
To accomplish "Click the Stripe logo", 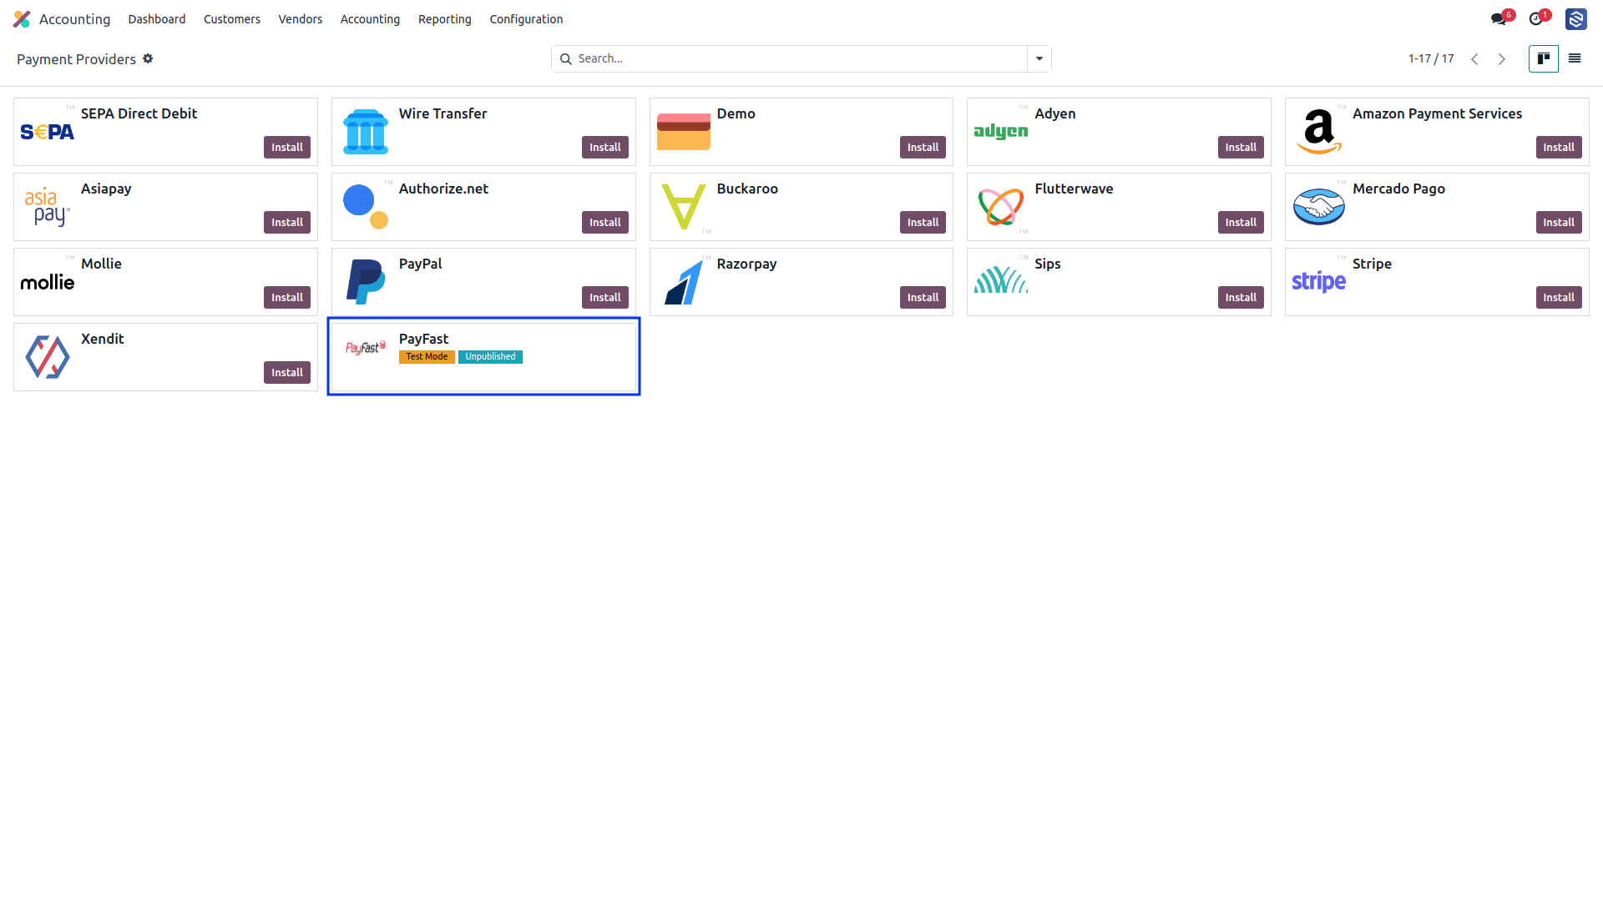I will tap(1319, 282).
